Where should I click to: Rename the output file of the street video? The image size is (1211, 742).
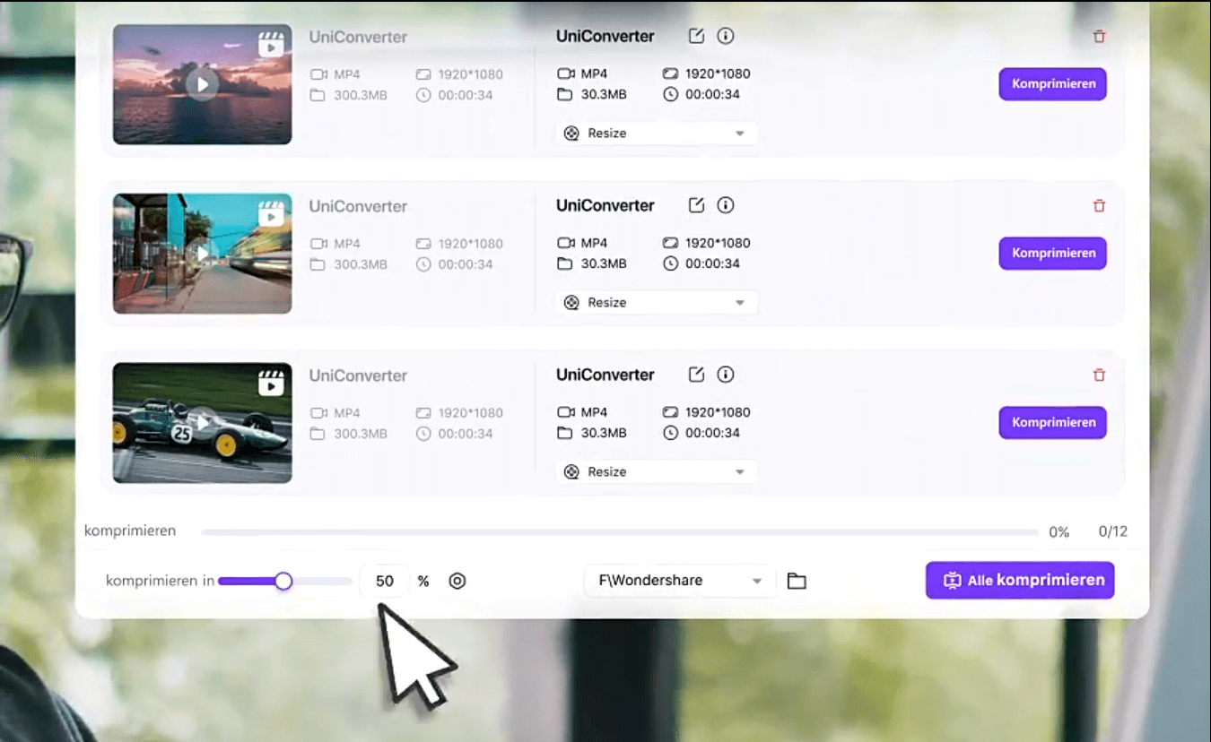pos(696,205)
